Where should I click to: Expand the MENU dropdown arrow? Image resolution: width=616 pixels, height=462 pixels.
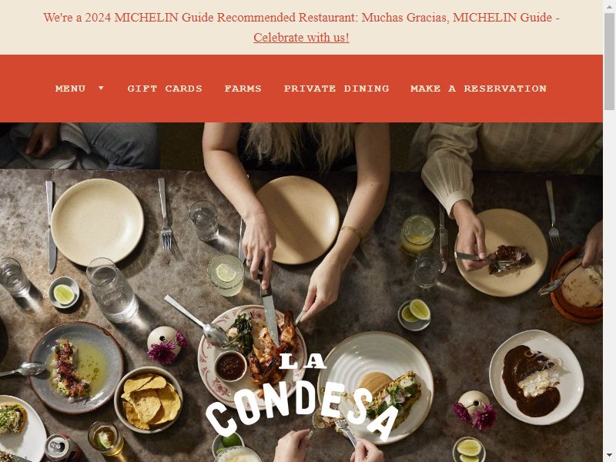[x=101, y=89]
